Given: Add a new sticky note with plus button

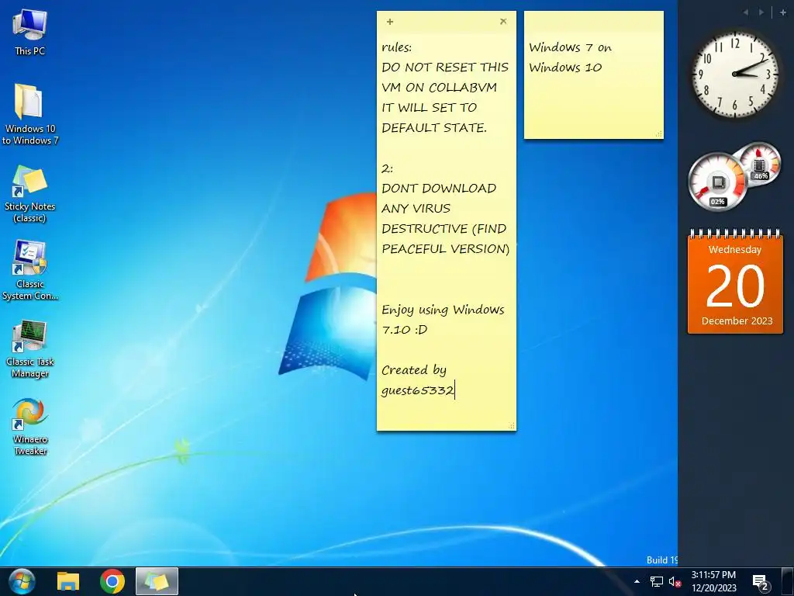Looking at the screenshot, I should (390, 21).
